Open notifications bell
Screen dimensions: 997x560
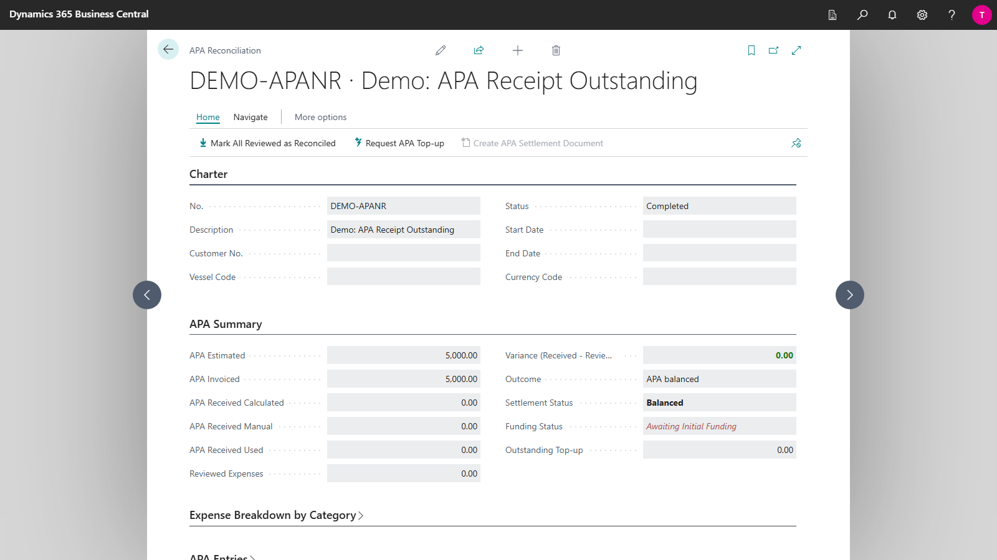coord(892,14)
